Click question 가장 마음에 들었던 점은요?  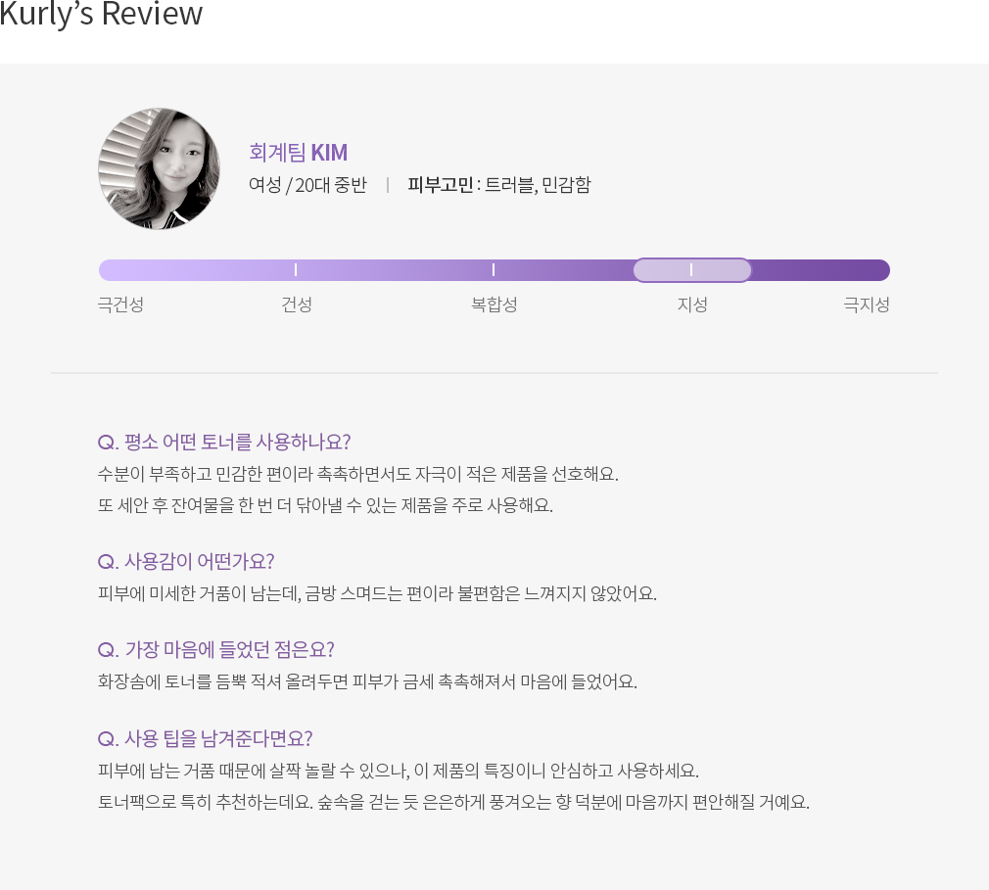(x=215, y=650)
